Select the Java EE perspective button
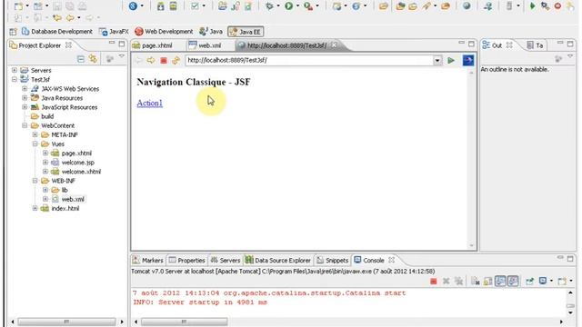This screenshot has width=582, height=327. coord(246,32)
